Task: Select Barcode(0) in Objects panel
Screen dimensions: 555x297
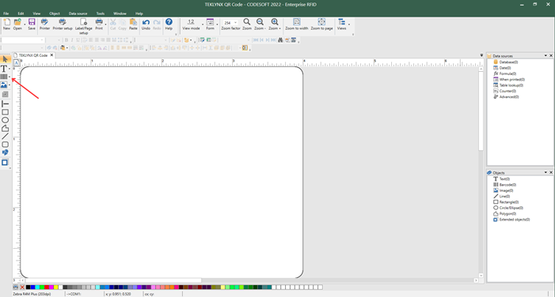Action: (507, 185)
